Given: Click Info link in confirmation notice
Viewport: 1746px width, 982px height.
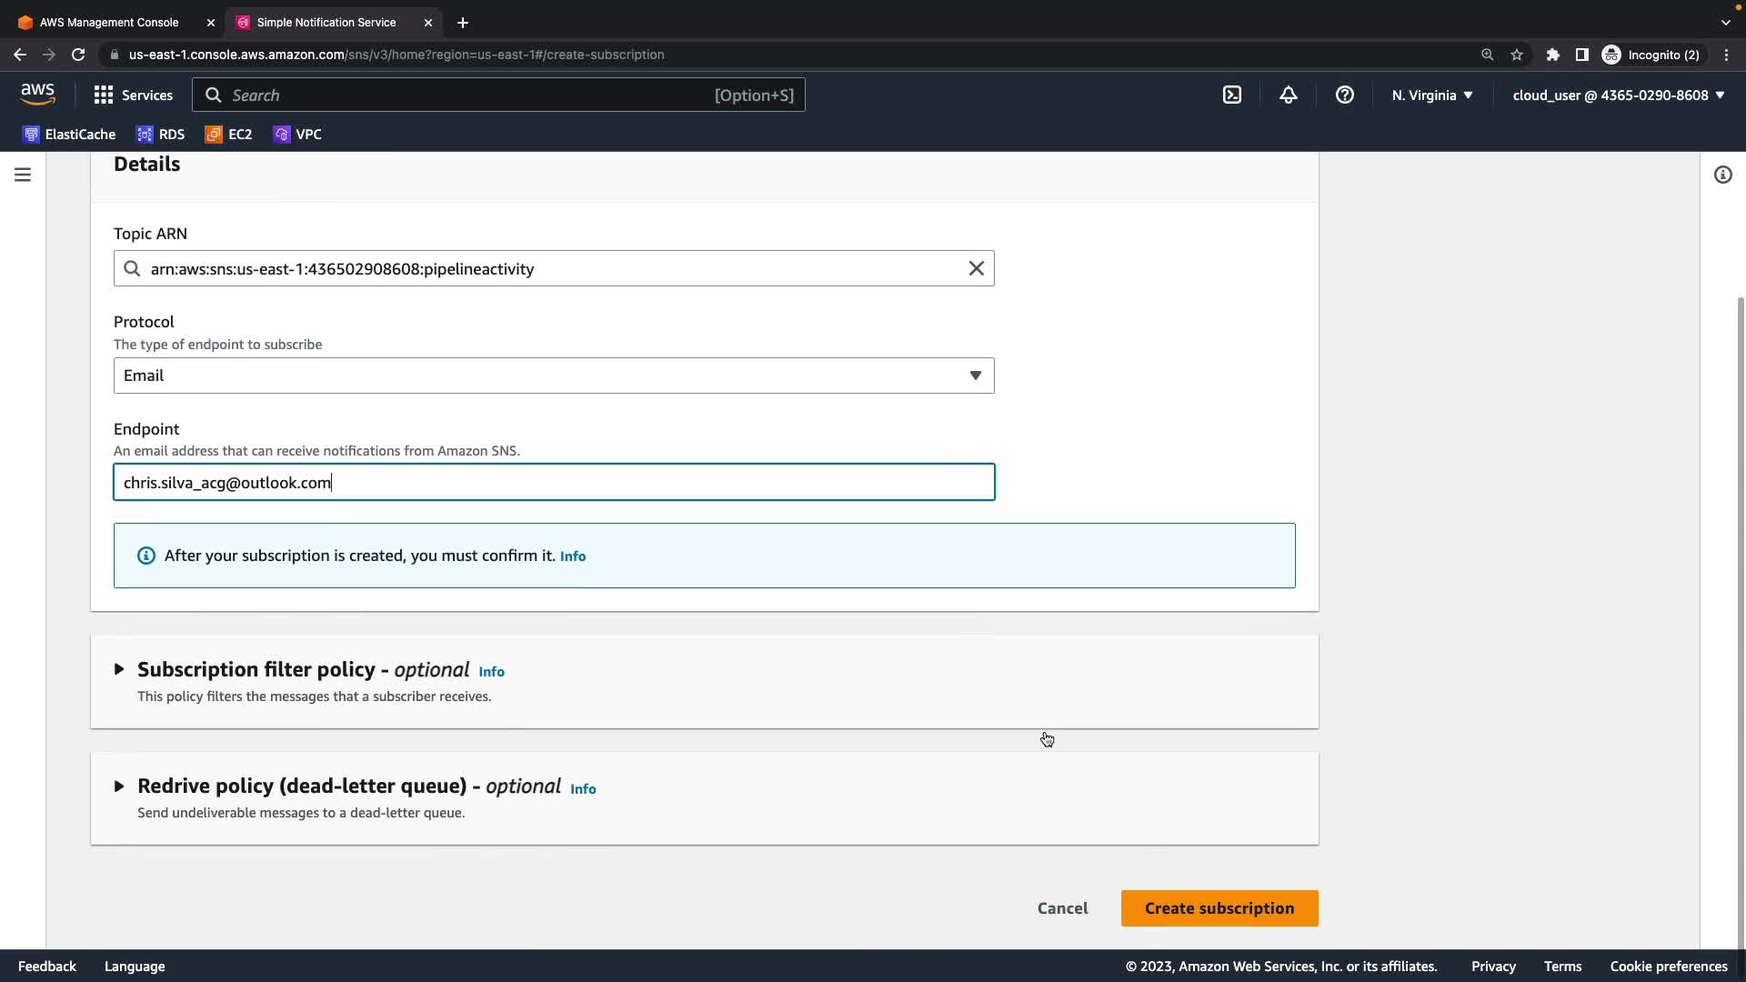Looking at the screenshot, I should coord(573,556).
